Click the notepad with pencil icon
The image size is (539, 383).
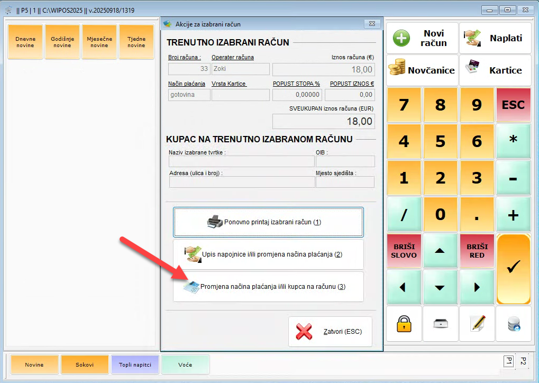pyautogui.click(x=477, y=324)
